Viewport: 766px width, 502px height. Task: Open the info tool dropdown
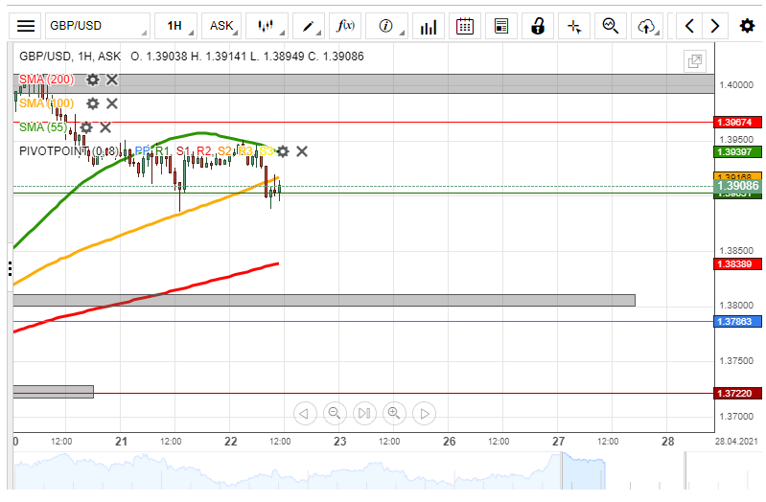(x=386, y=26)
